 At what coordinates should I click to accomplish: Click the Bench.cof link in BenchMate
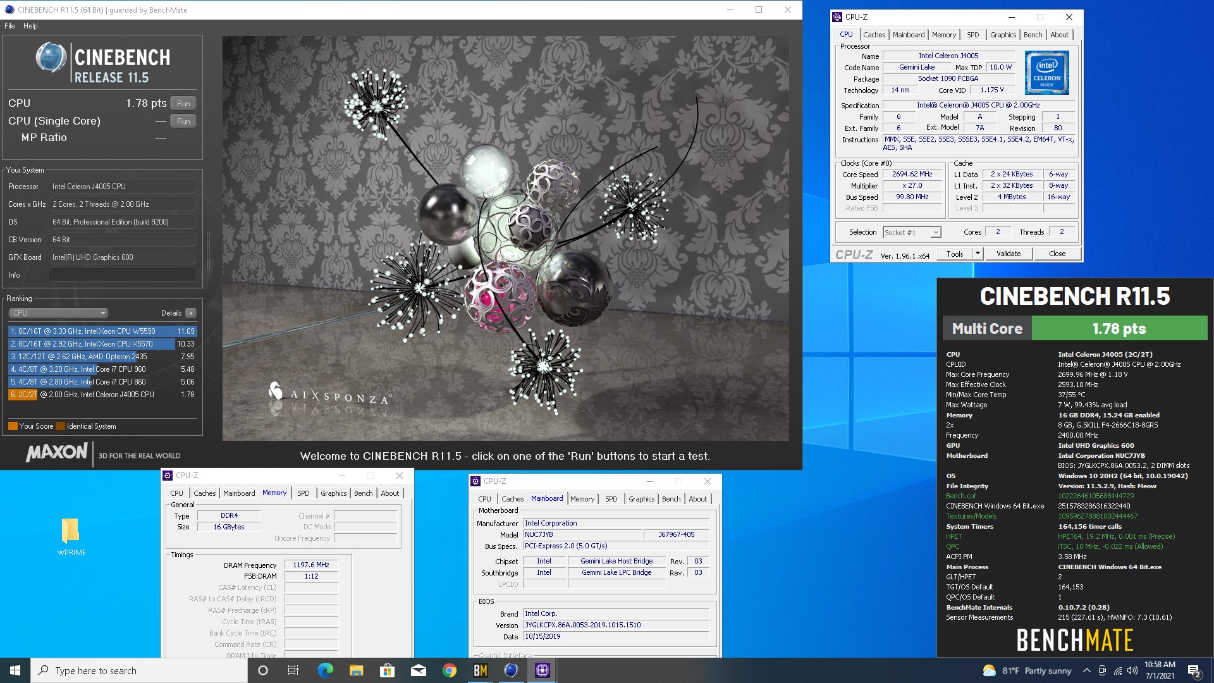coord(961,496)
